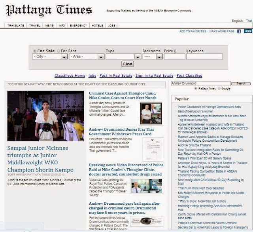Open Agreements Between Husband and Wife link
253x232 pixels.
[x=213, y=128]
